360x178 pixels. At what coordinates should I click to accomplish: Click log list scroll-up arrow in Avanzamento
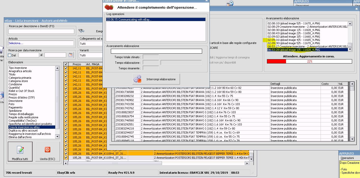coord(350,24)
